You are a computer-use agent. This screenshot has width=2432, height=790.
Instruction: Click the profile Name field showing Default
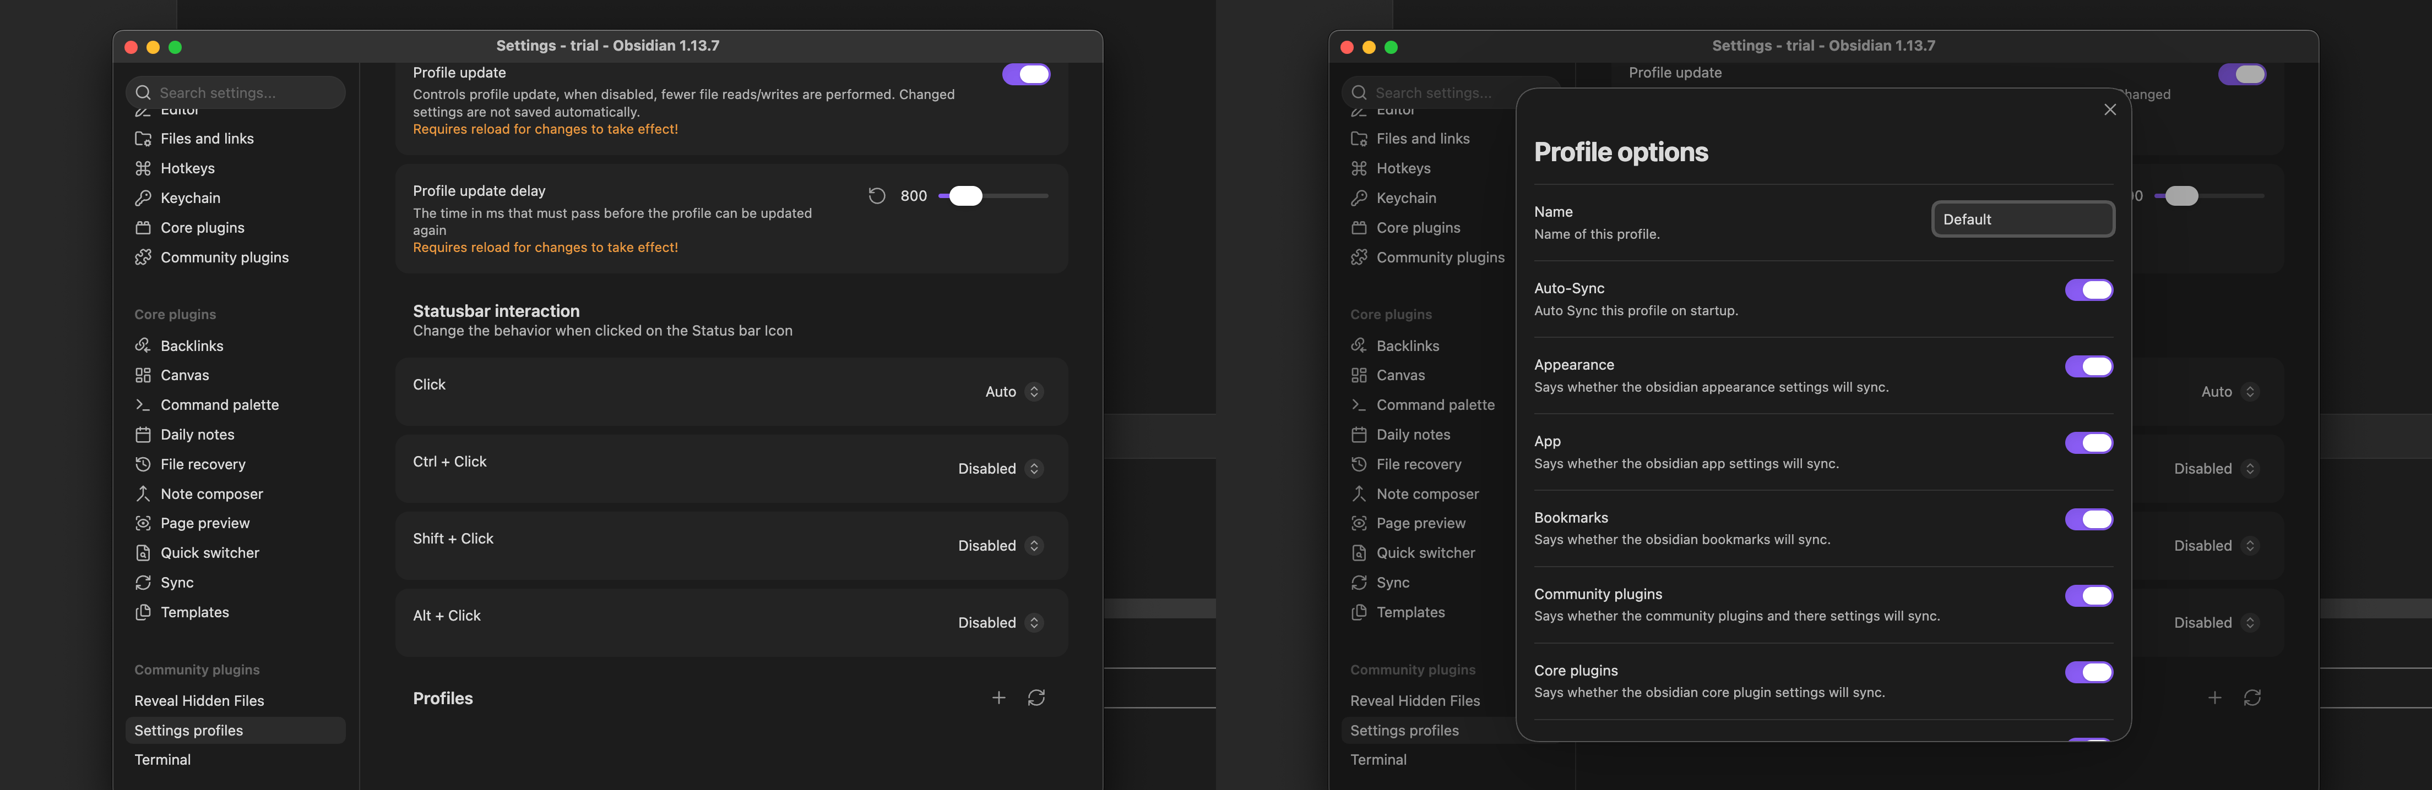point(2022,219)
